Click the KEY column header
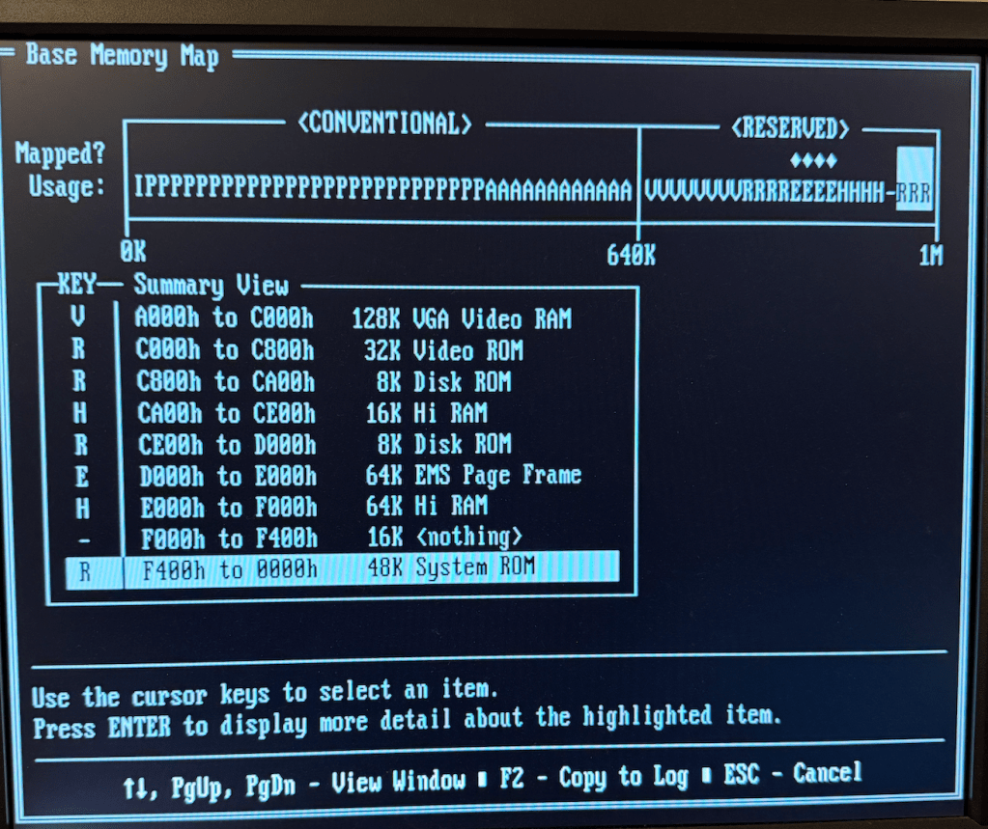Screen dimensions: 988x829 [77, 284]
